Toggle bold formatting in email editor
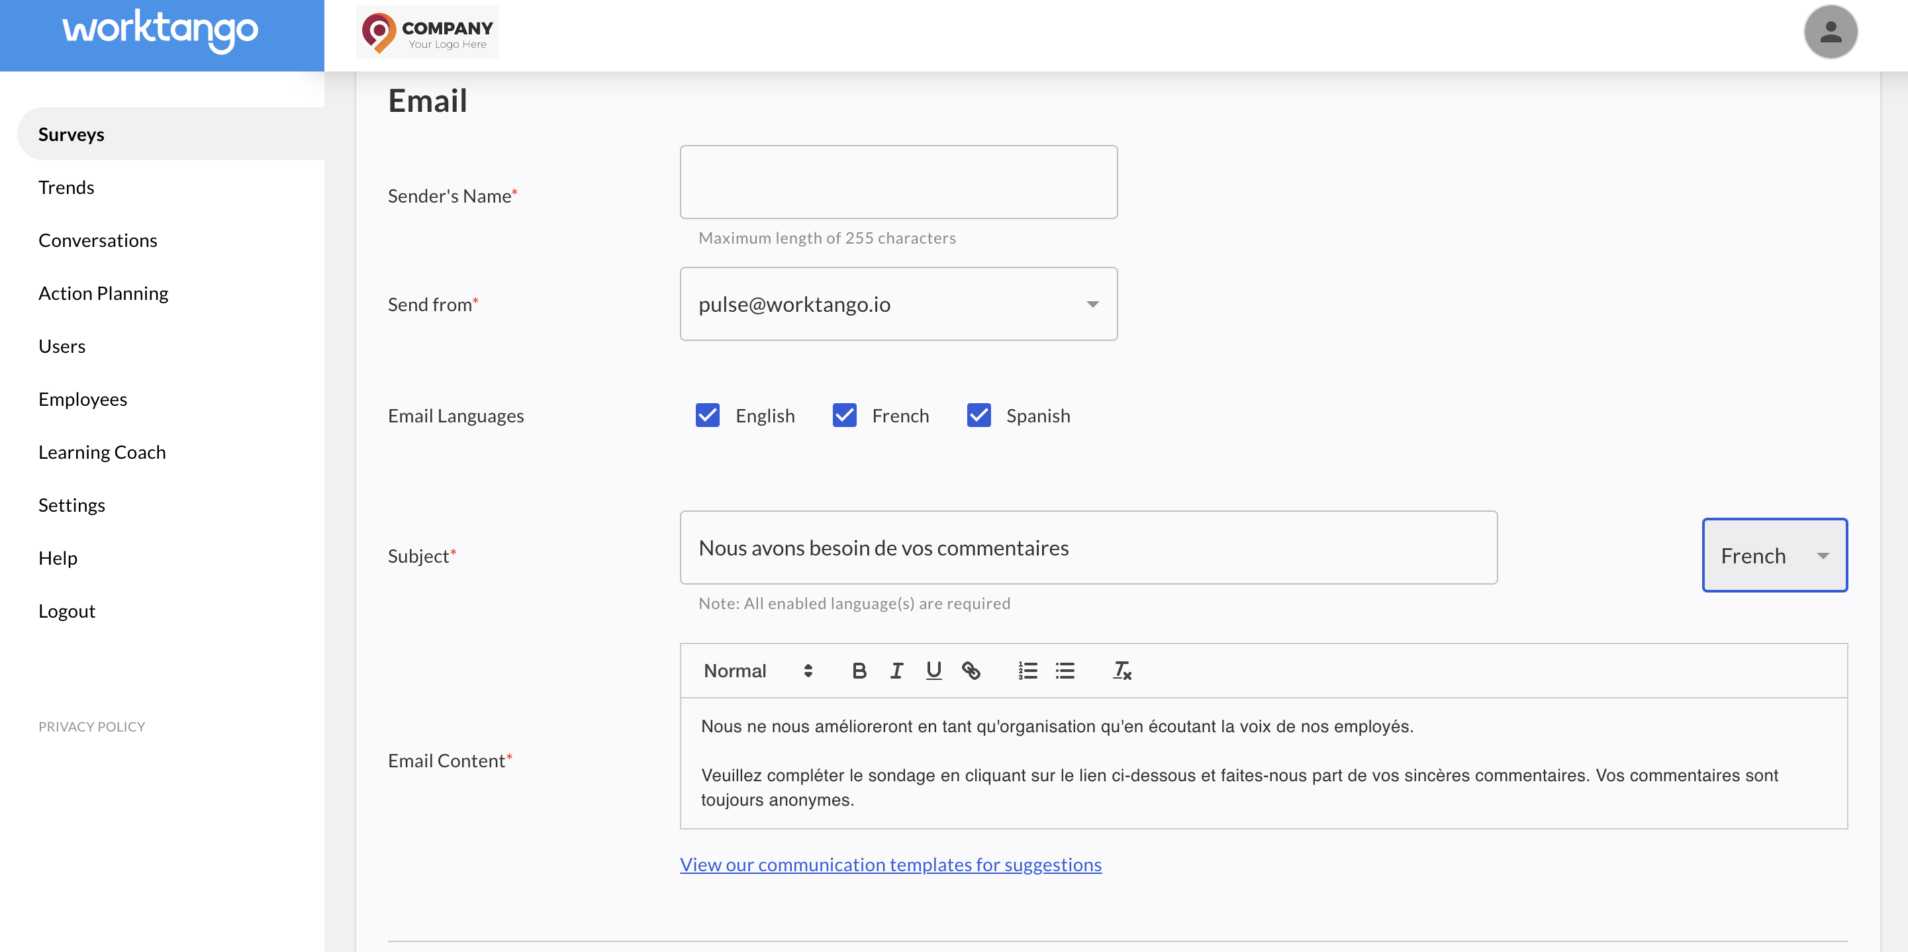 (x=859, y=671)
